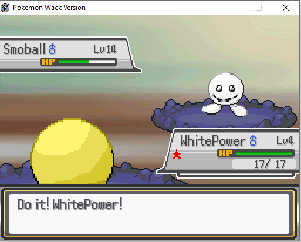Click the Smoball male gender symbol
301x242 pixels.
click(52, 49)
